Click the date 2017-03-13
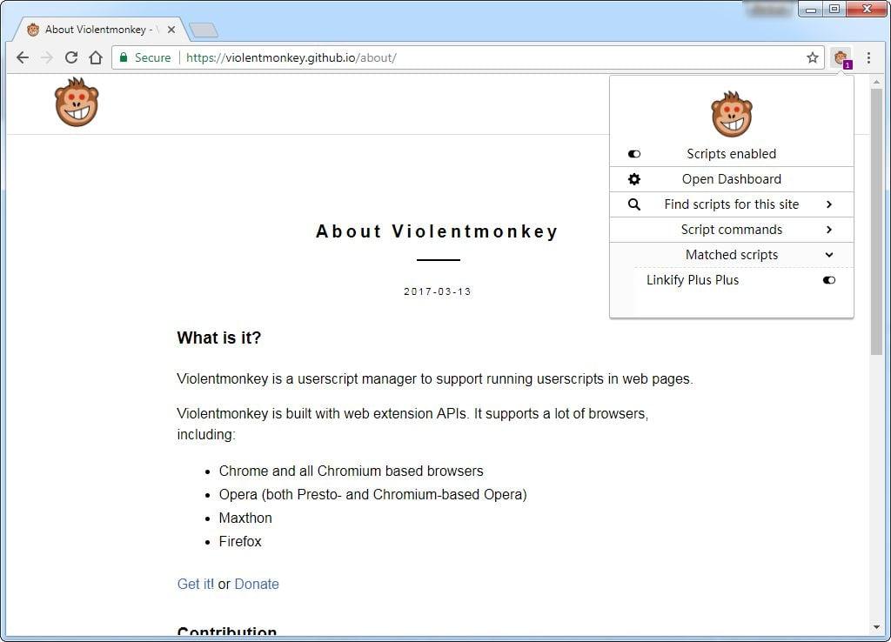The width and height of the screenshot is (891, 642). coord(438,291)
